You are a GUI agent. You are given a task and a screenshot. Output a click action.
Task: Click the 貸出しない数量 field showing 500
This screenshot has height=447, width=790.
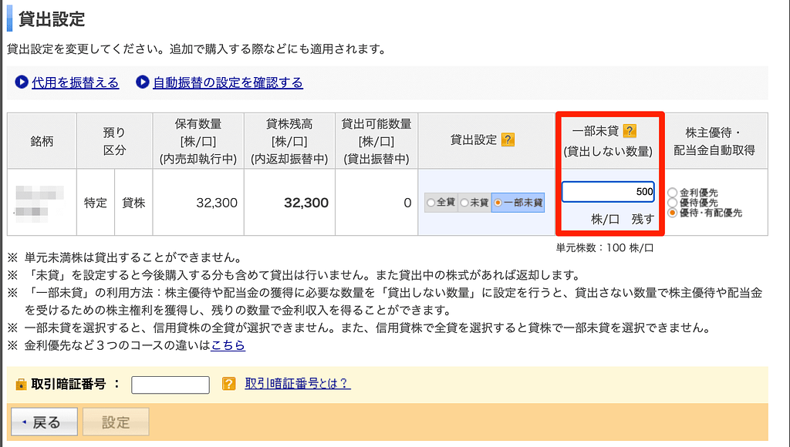608,191
